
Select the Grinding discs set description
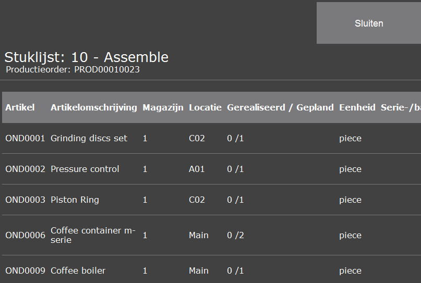click(x=89, y=139)
